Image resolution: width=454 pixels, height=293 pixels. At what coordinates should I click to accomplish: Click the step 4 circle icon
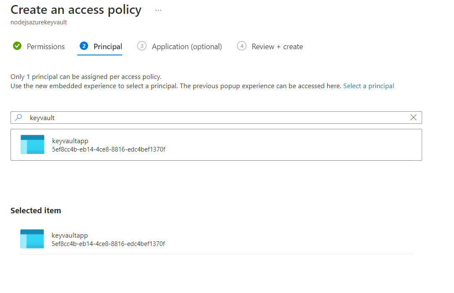point(242,46)
